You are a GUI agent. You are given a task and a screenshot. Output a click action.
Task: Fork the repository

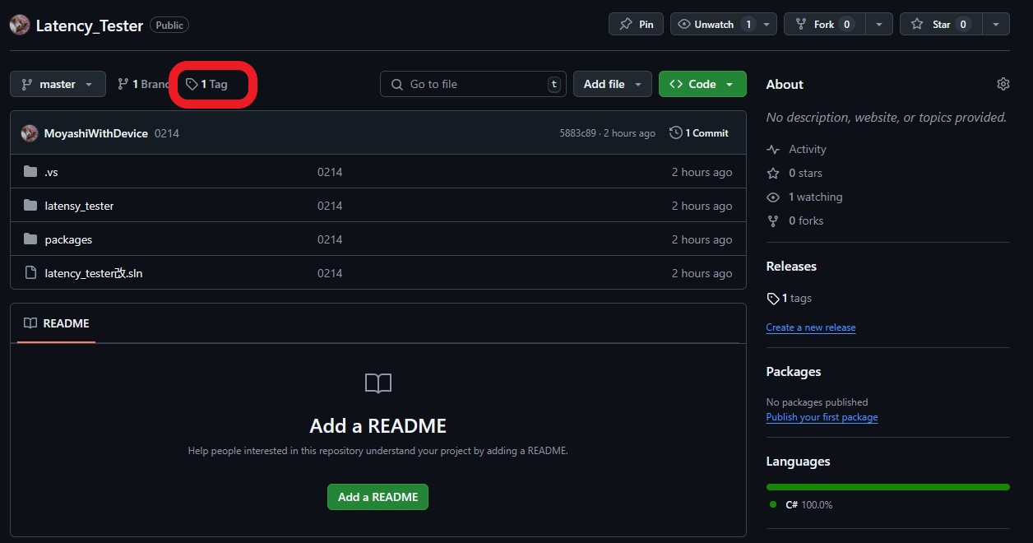(x=824, y=25)
